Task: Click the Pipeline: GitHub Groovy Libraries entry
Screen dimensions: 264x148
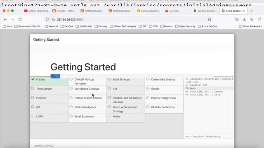Action: click(x=125, y=100)
